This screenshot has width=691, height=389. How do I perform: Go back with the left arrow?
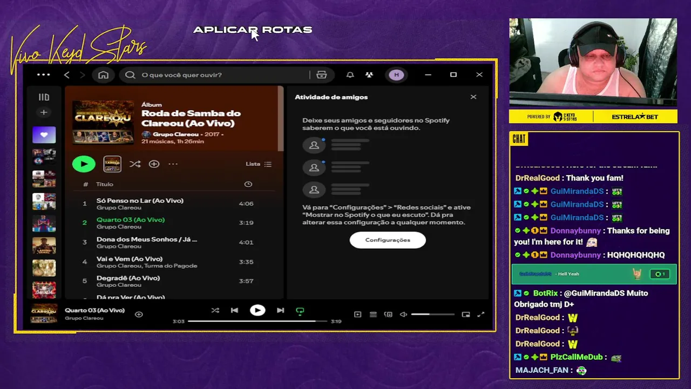[x=67, y=75]
